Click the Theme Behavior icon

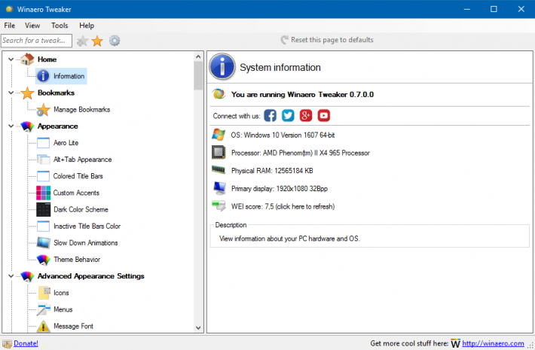44,260
